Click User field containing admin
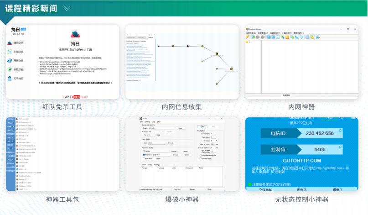The width and height of the screenshot is (368, 215). (156, 143)
